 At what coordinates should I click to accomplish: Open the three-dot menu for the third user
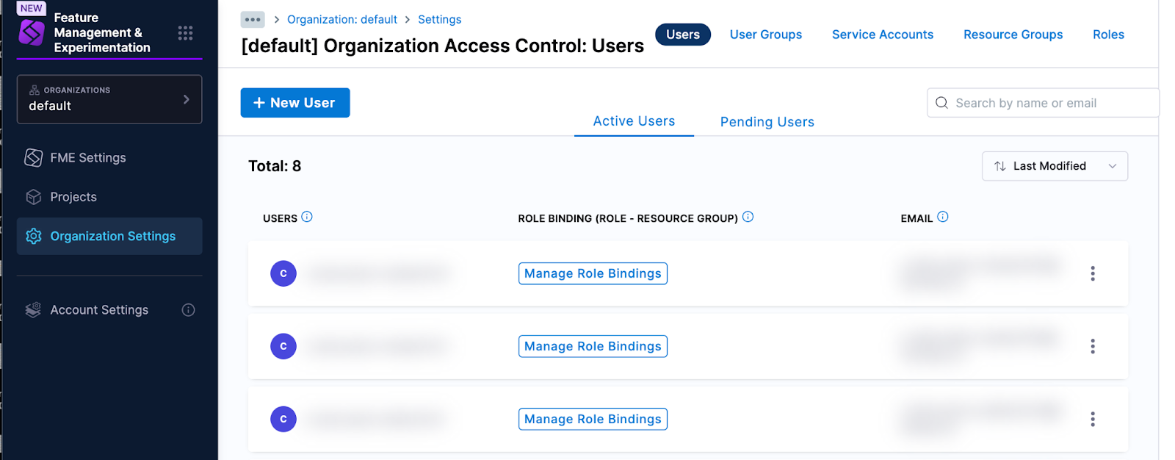tap(1092, 419)
